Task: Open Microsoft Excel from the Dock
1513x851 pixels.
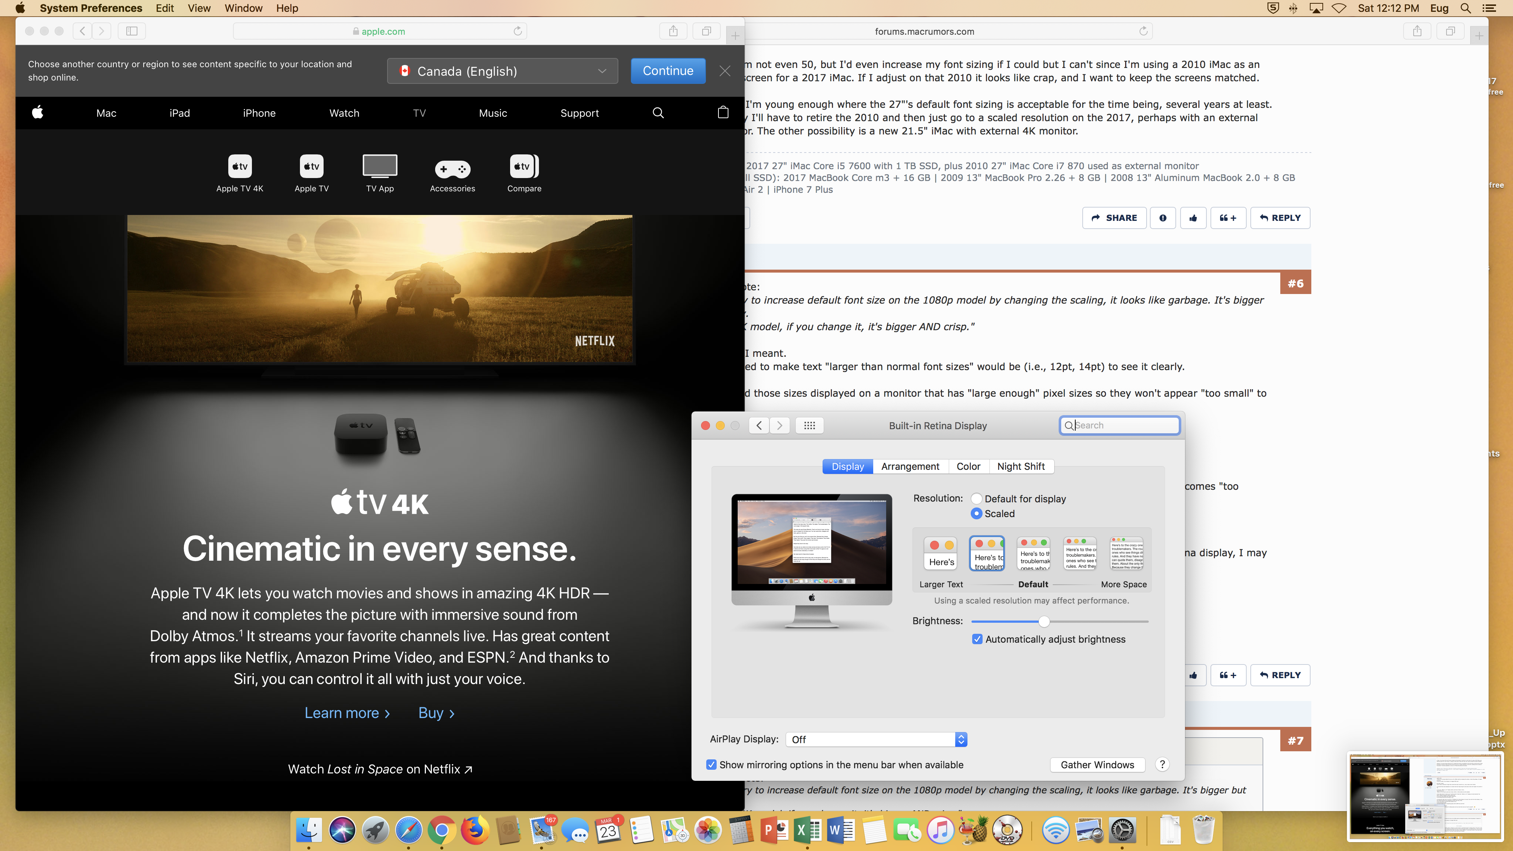Action: pyautogui.click(x=807, y=830)
